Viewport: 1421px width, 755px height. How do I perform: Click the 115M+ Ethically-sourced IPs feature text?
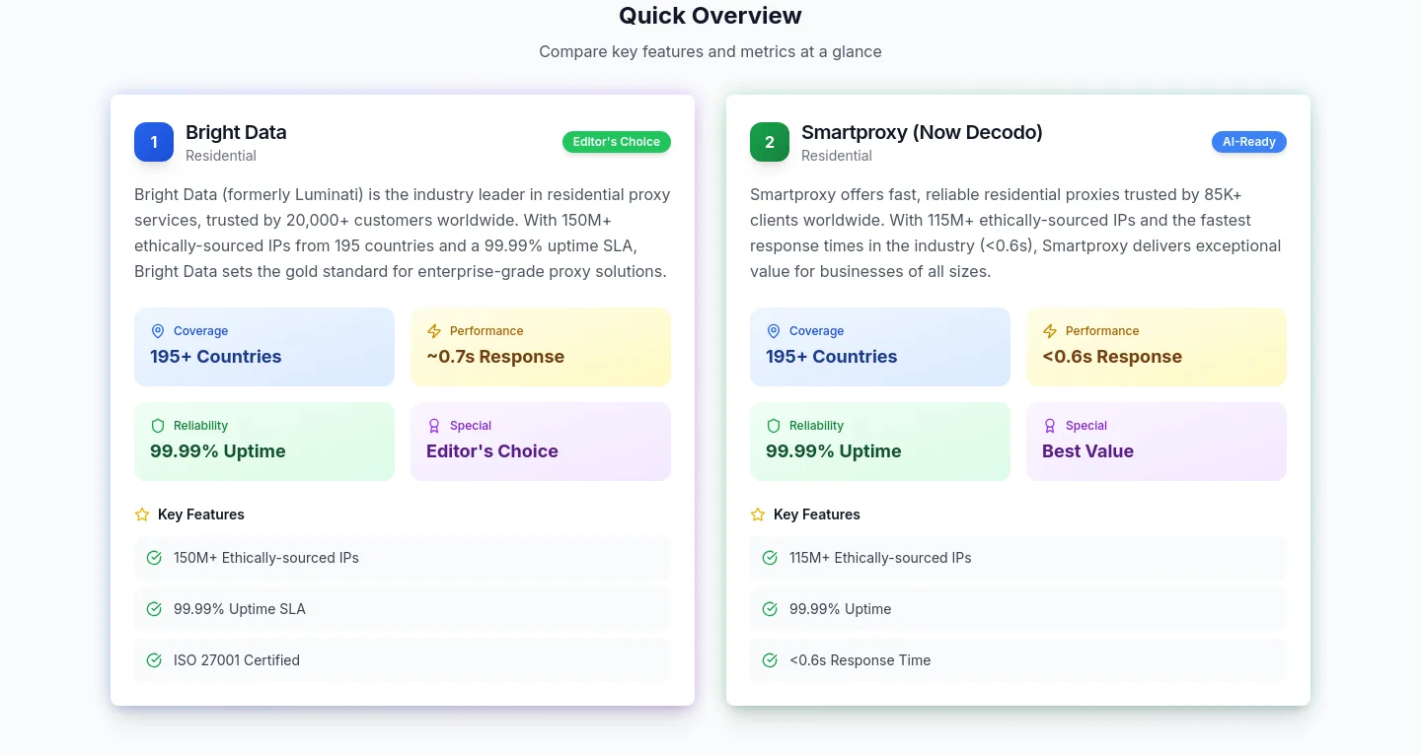[x=880, y=558]
